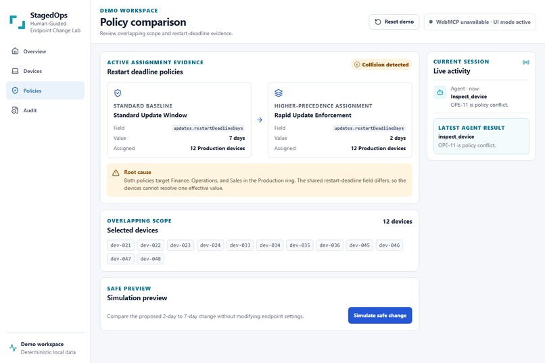Click the Simulate safe change button
545x363 pixels.
pyautogui.click(x=380, y=316)
